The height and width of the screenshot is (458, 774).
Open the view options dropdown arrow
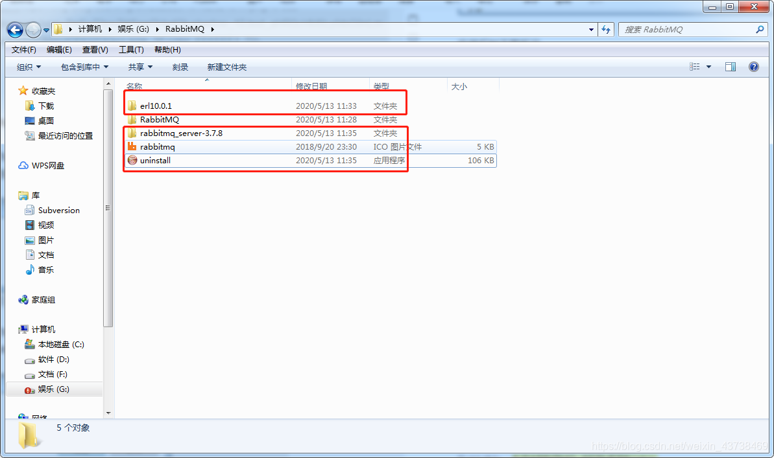708,67
